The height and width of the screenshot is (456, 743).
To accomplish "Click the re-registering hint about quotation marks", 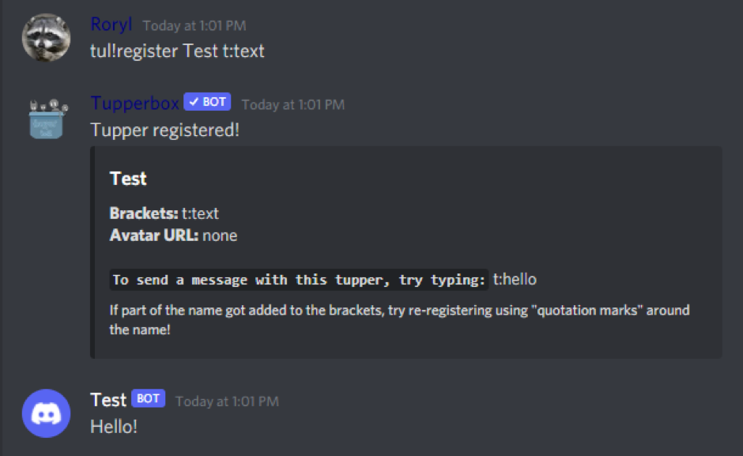I will (399, 319).
